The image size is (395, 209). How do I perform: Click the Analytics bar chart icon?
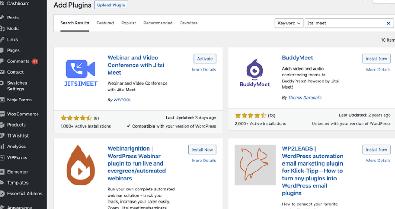(x=2, y=146)
